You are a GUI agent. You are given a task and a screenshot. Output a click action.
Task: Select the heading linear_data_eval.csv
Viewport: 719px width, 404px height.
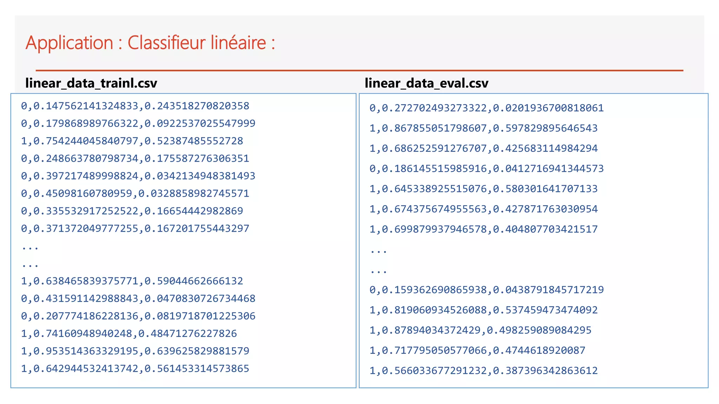tap(427, 83)
